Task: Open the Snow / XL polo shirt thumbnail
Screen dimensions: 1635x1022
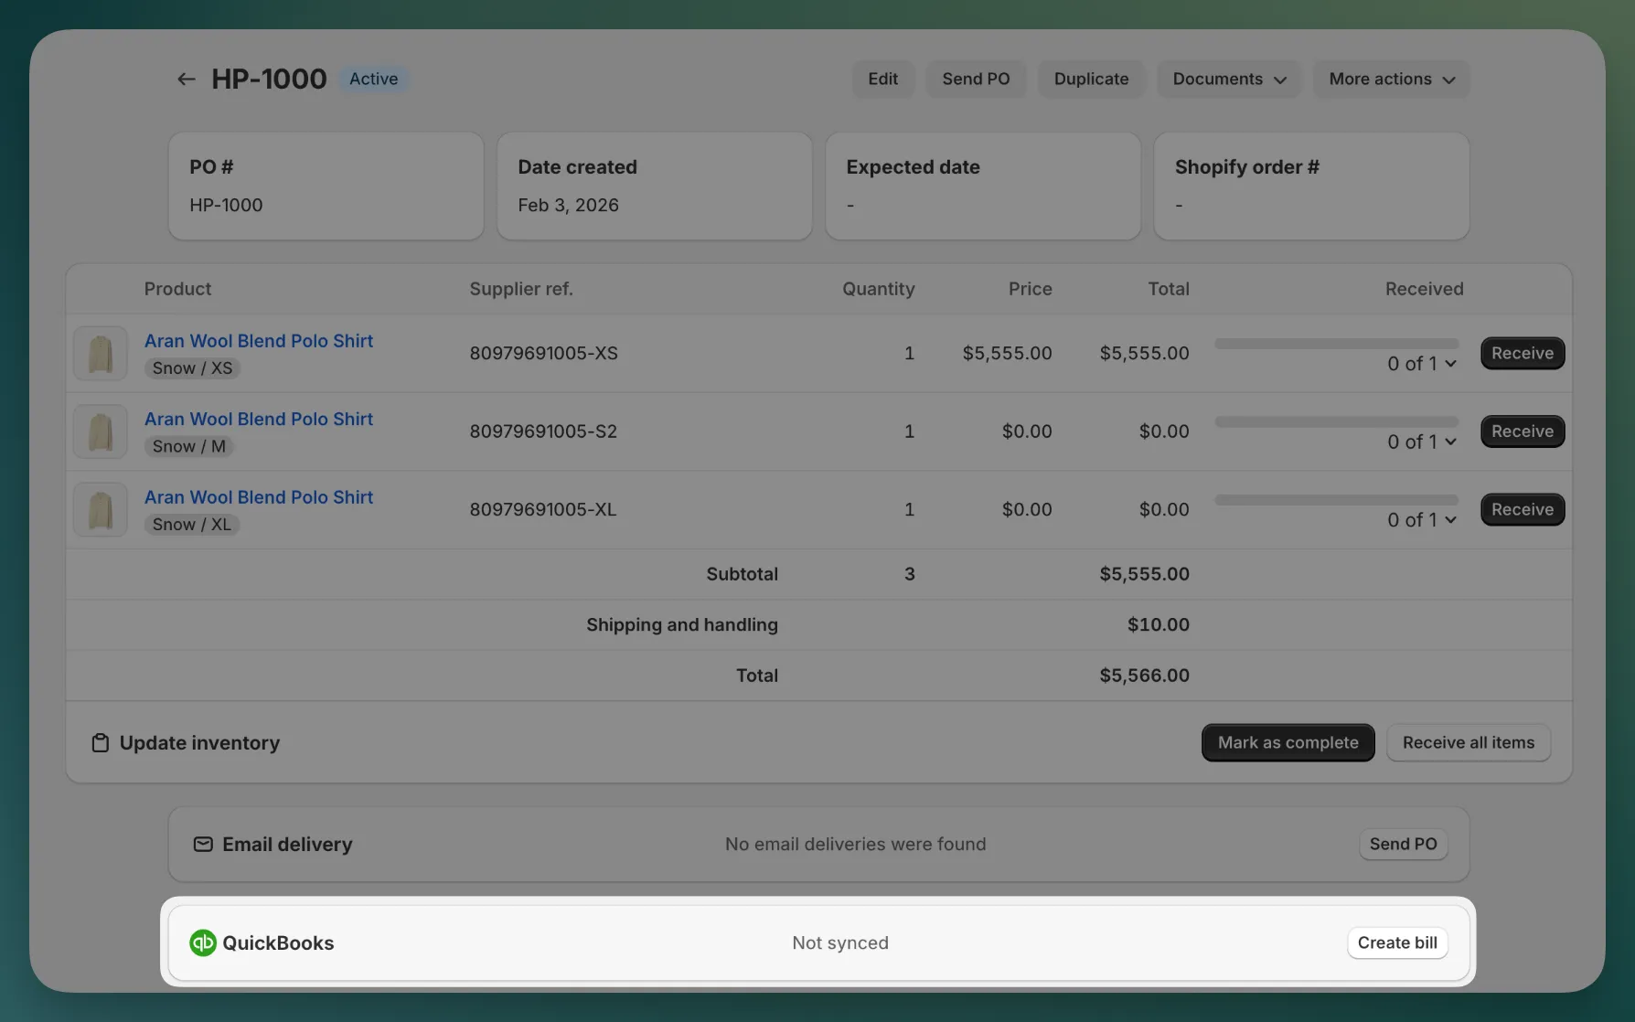Action: [101, 510]
